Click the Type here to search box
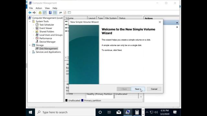The image size is (207, 116). pyautogui.click(x=65, y=112)
